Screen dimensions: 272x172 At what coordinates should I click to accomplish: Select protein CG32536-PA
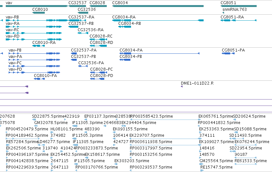[x=91, y=63]
